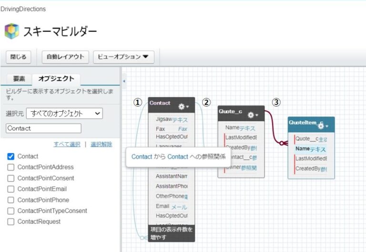Uncheck the Contact object checkbox
The width and height of the screenshot is (366, 252).
pyautogui.click(x=10, y=157)
